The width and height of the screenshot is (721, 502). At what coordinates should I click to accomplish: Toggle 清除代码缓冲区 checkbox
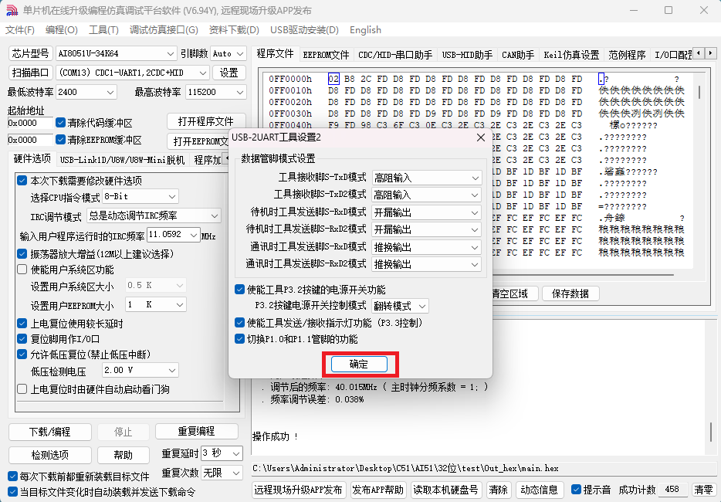[60, 123]
